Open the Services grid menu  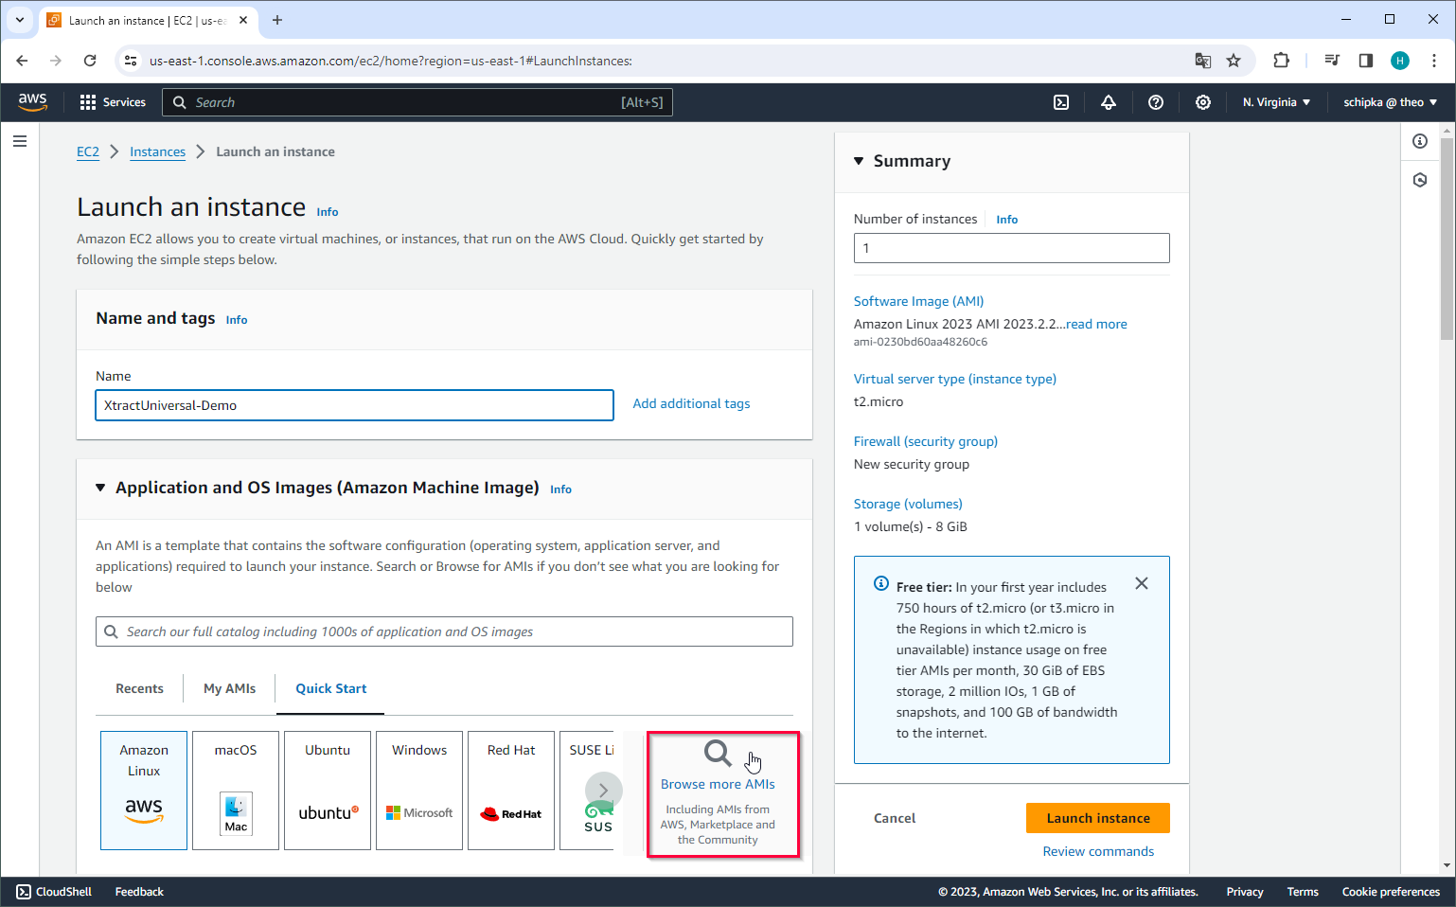pos(113,102)
